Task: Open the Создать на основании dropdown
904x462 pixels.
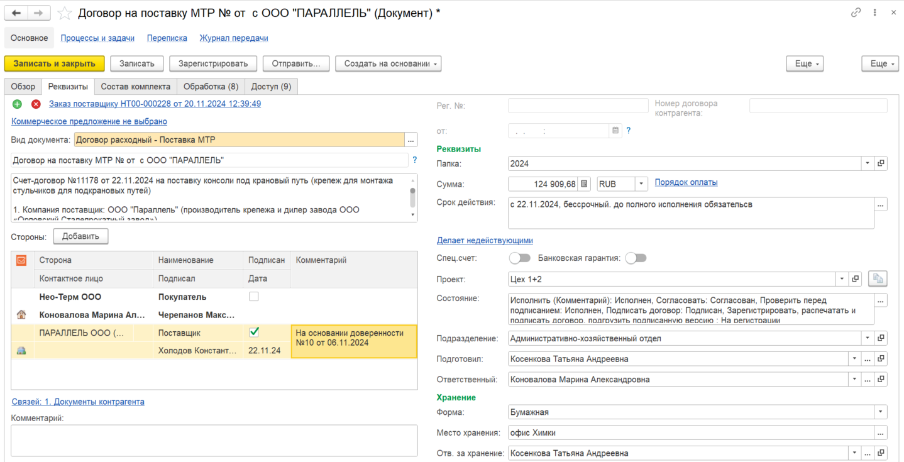Action: pyautogui.click(x=389, y=63)
